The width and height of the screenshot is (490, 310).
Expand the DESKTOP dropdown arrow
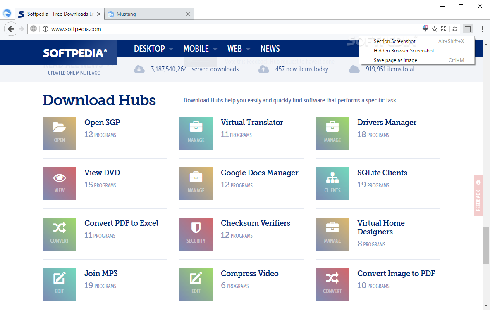pos(171,49)
